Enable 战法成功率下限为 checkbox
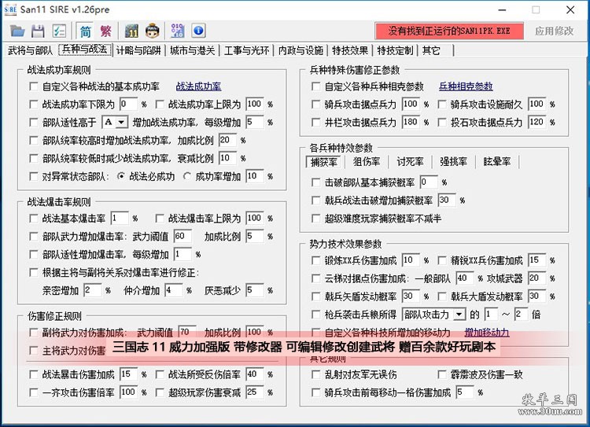Viewport: 590px width, 427px height. click(34, 105)
